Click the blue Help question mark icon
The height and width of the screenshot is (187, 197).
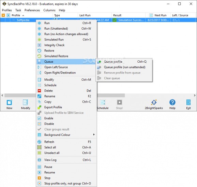[172, 102]
